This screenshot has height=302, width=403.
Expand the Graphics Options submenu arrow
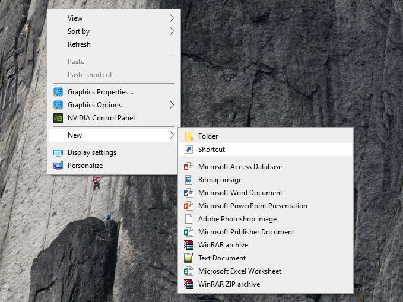click(172, 105)
